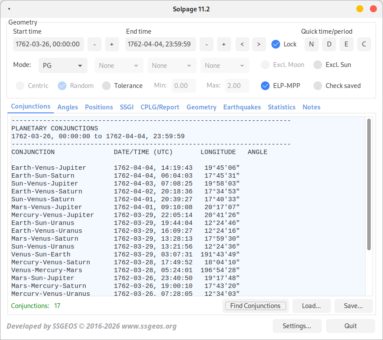Click the End time field
Screen dimensions: 383x340
coord(161,44)
